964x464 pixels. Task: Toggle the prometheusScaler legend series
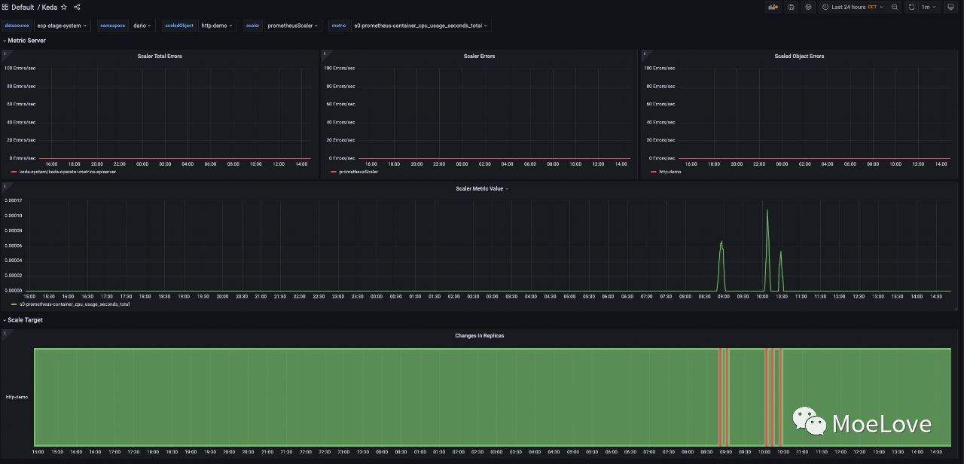tap(358, 172)
